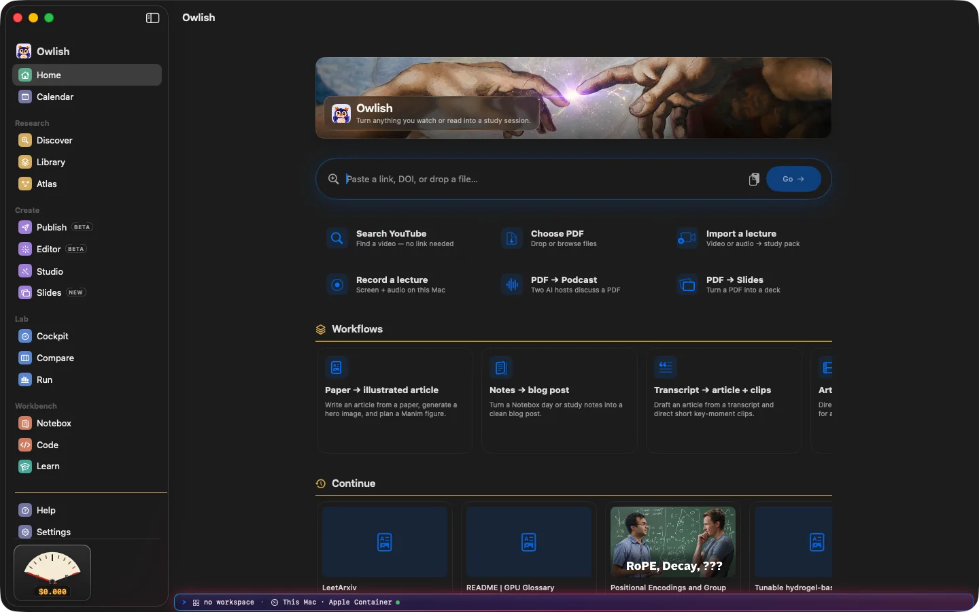Click the Code brackets icon
Viewport: 979px width, 612px height.
(x=25, y=445)
